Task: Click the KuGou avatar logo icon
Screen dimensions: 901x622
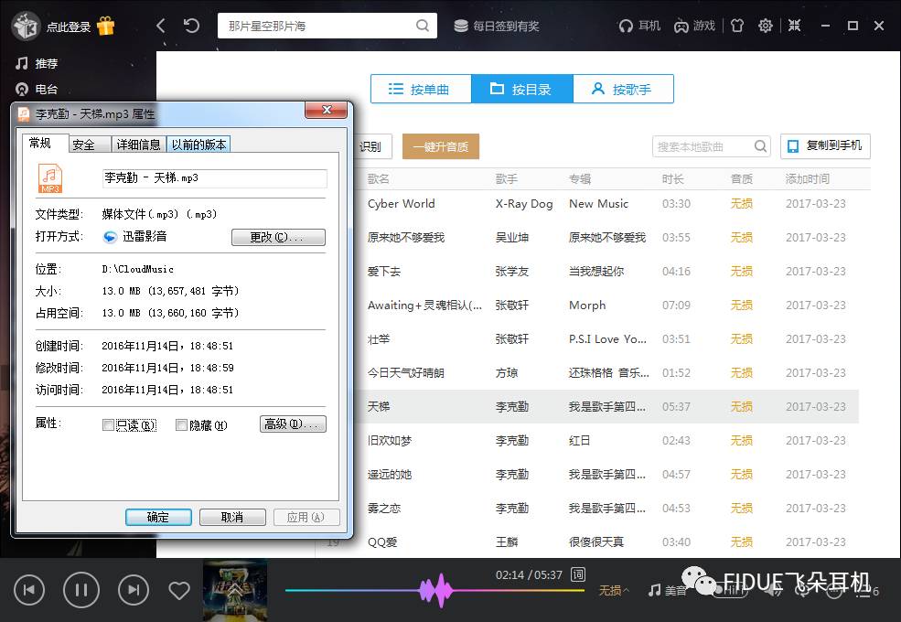Action: pos(26,26)
